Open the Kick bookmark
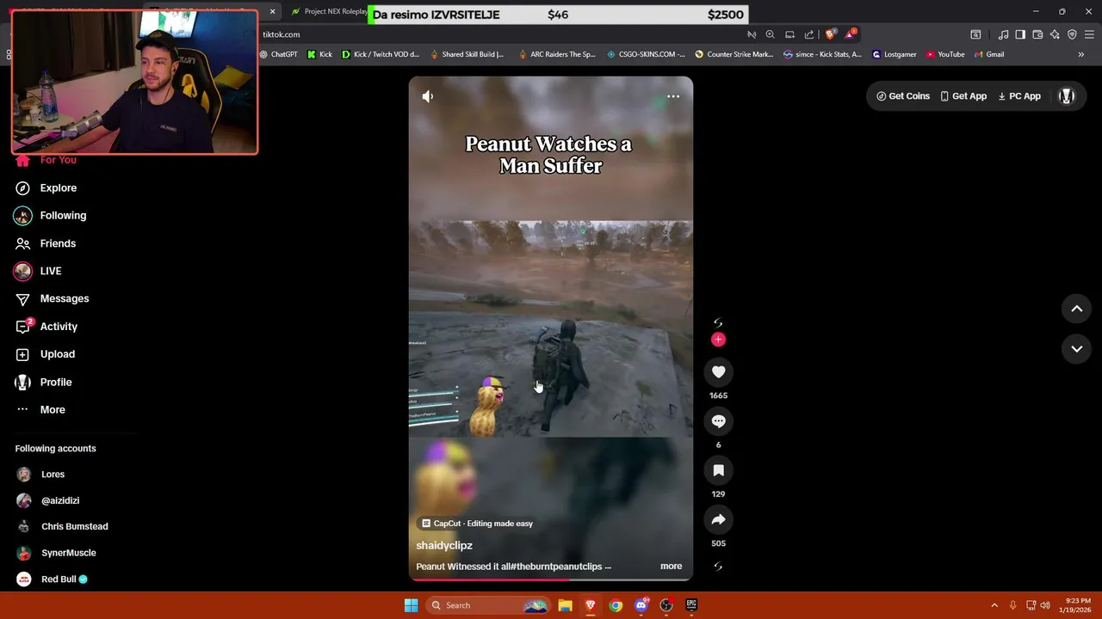 (x=319, y=54)
